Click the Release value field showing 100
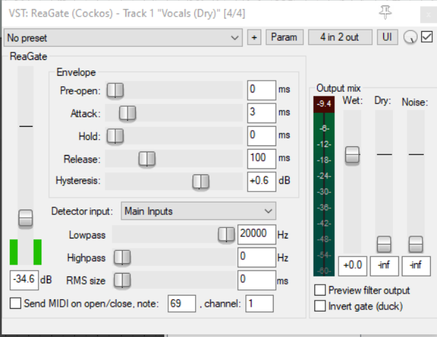Image resolution: width=437 pixels, height=337 pixels. click(261, 159)
